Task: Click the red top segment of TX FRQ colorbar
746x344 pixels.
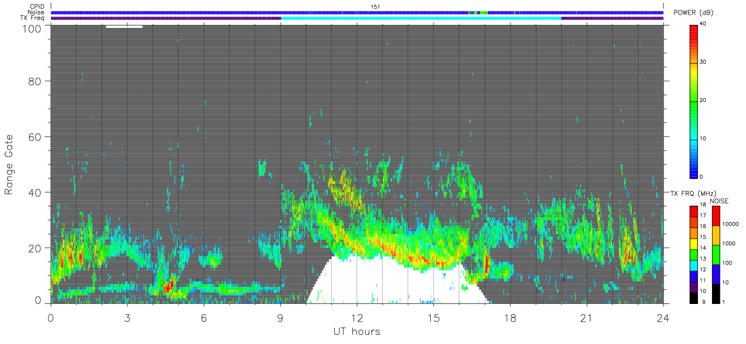Action: pyautogui.click(x=694, y=212)
